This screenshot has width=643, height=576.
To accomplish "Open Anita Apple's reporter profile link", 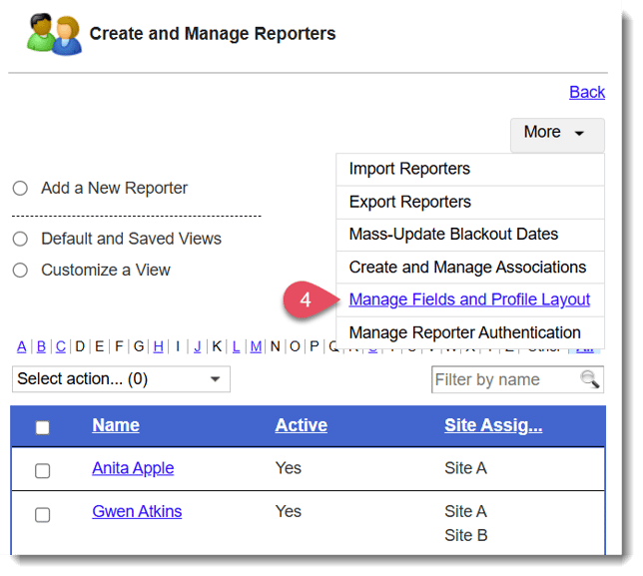I will tap(133, 468).
